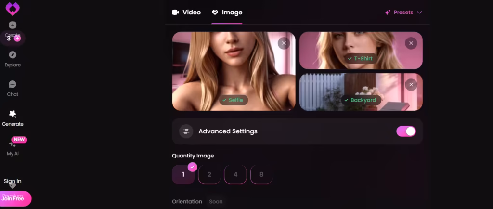Remove the Backyard image card

click(411, 85)
